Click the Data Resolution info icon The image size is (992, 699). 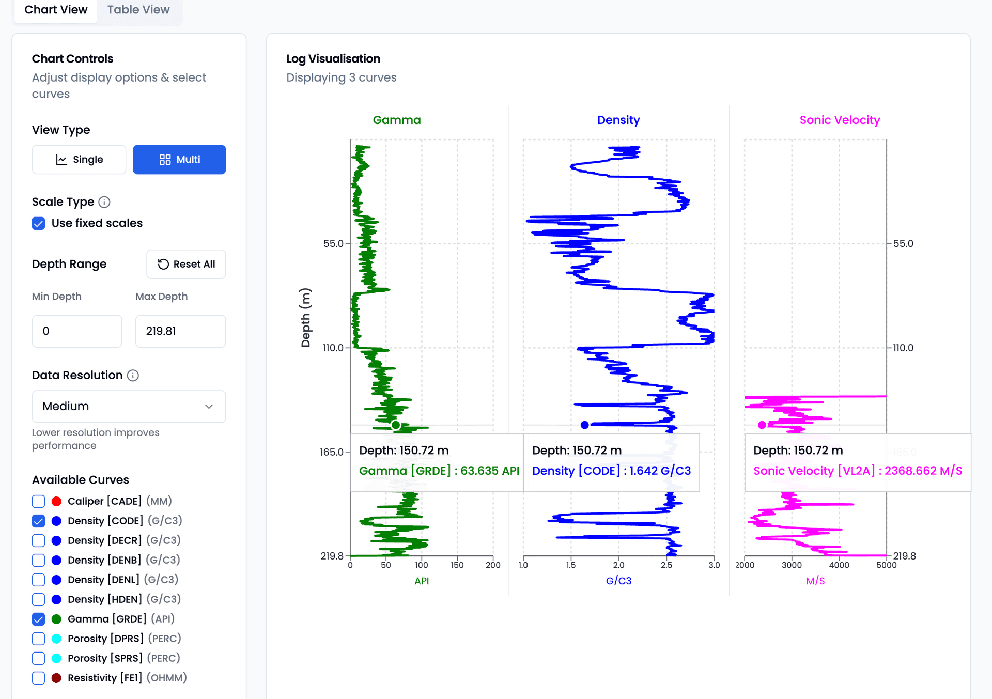coord(134,376)
